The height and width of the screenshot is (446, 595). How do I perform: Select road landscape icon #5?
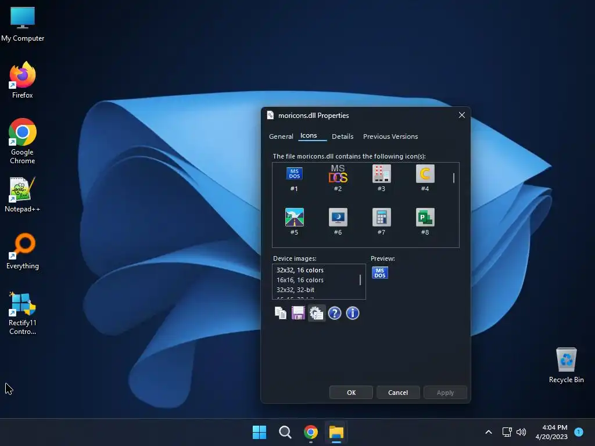coord(294,217)
